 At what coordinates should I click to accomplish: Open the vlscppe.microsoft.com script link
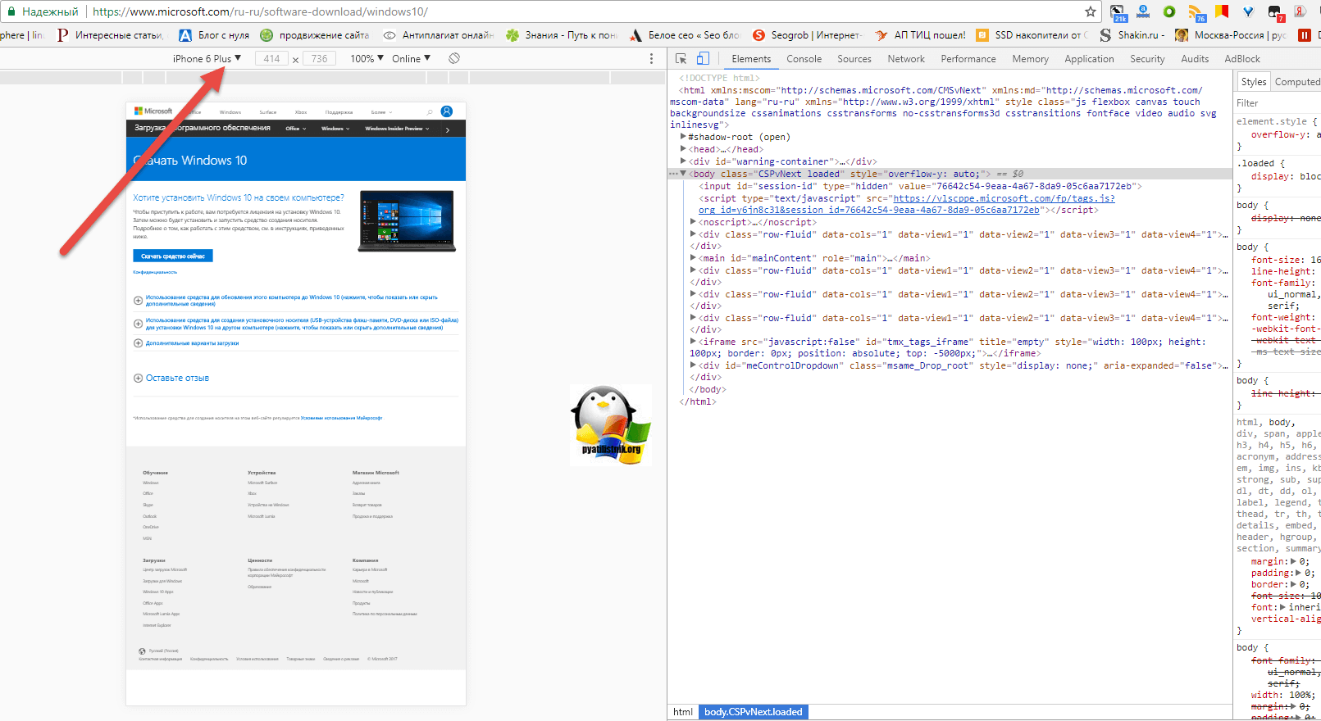pyautogui.click(x=1004, y=198)
